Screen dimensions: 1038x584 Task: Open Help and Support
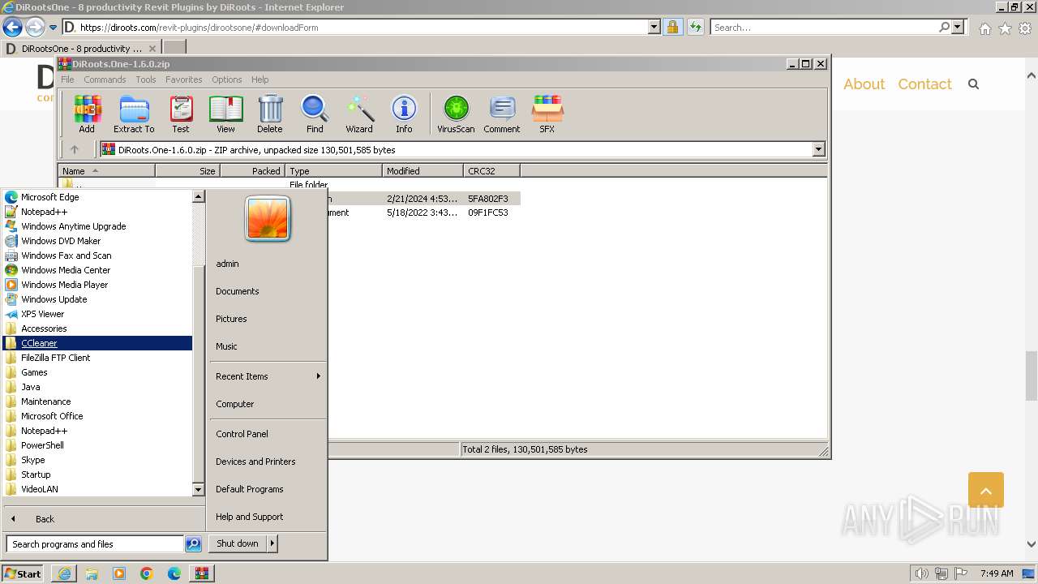[249, 517]
